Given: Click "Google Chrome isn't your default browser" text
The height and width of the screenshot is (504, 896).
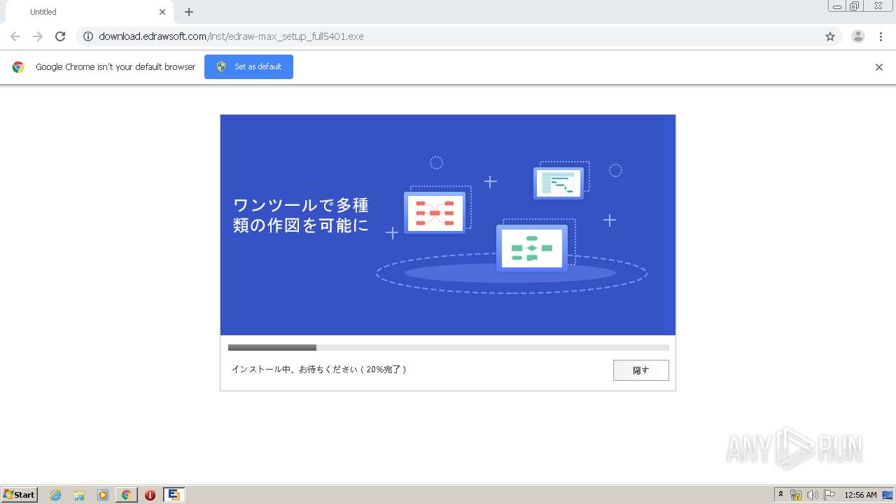Looking at the screenshot, I should coord(115,67).
